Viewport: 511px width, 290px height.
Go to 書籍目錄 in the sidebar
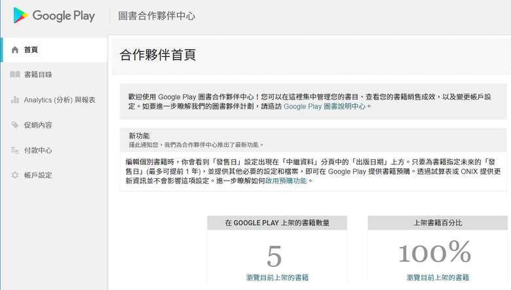click(38, 75)
